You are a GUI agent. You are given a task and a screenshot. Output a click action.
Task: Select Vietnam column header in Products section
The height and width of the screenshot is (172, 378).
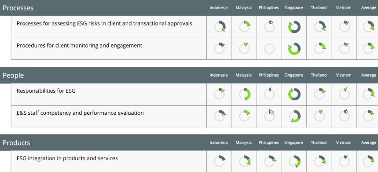(x=344, y=143)
